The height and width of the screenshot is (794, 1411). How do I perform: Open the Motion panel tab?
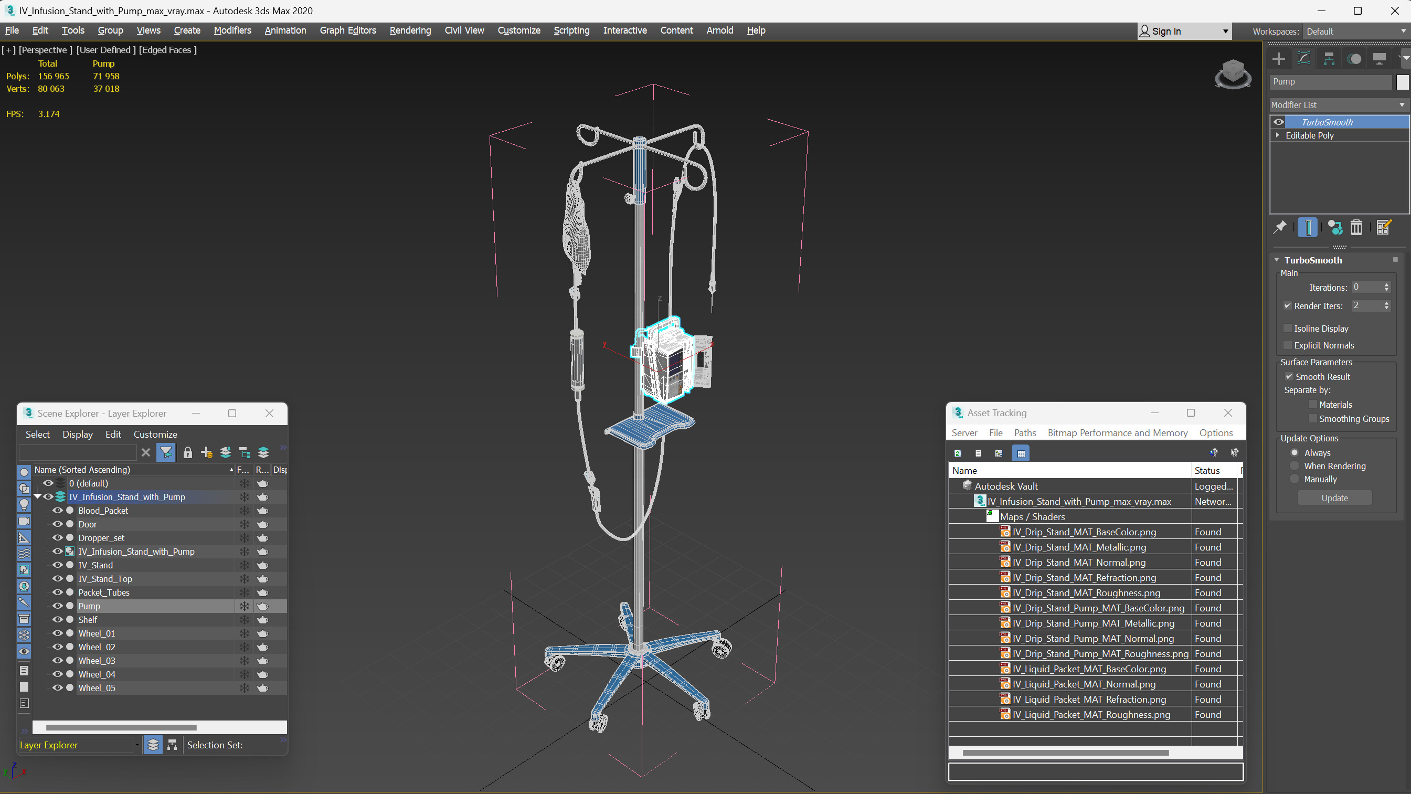(1354, 59)
